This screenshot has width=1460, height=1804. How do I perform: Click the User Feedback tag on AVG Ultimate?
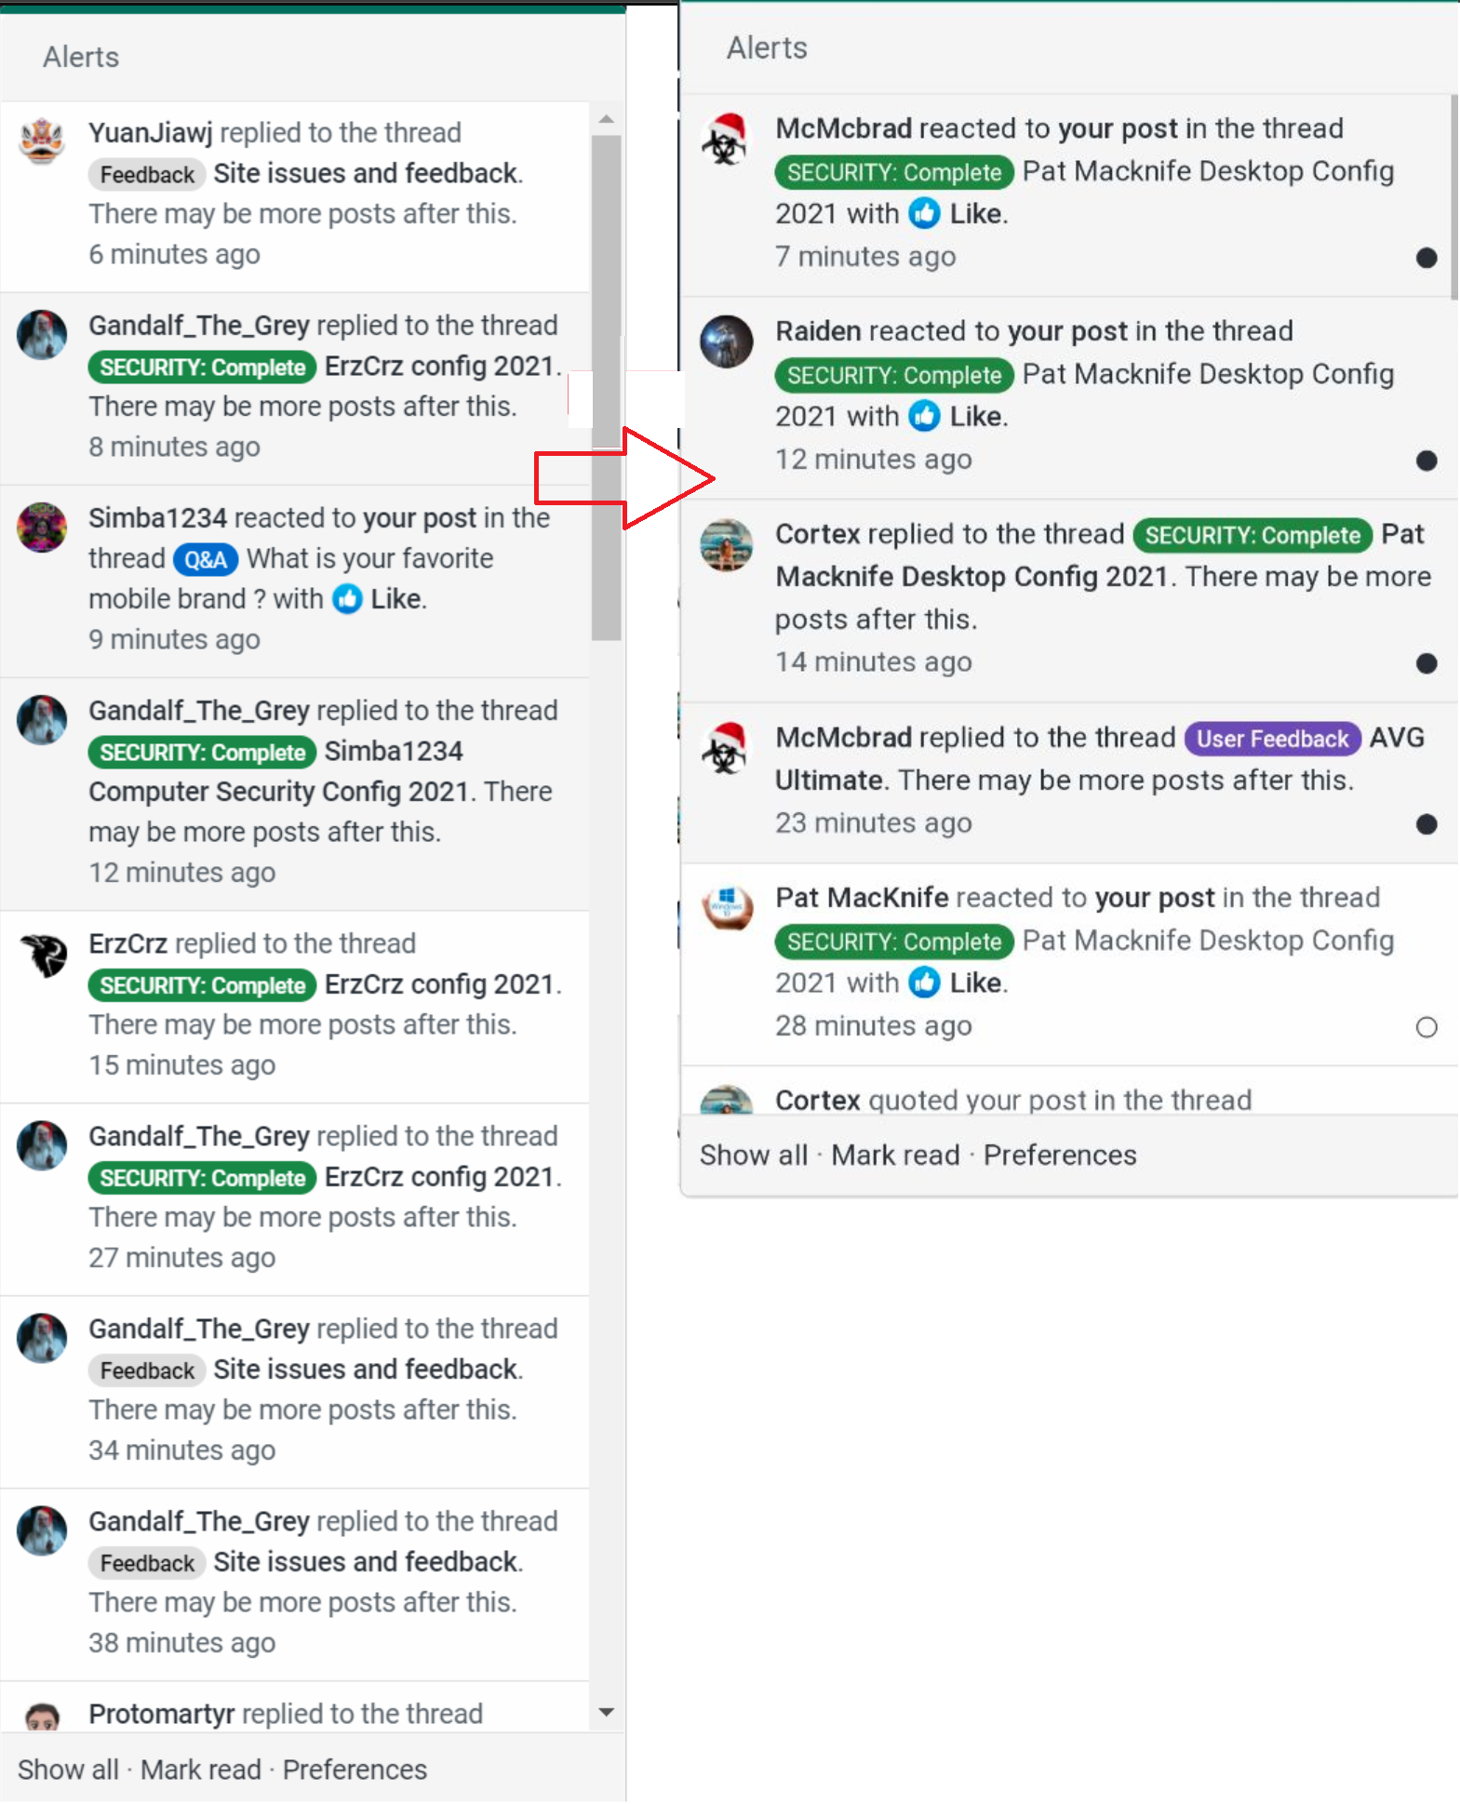pos(1271,739)
